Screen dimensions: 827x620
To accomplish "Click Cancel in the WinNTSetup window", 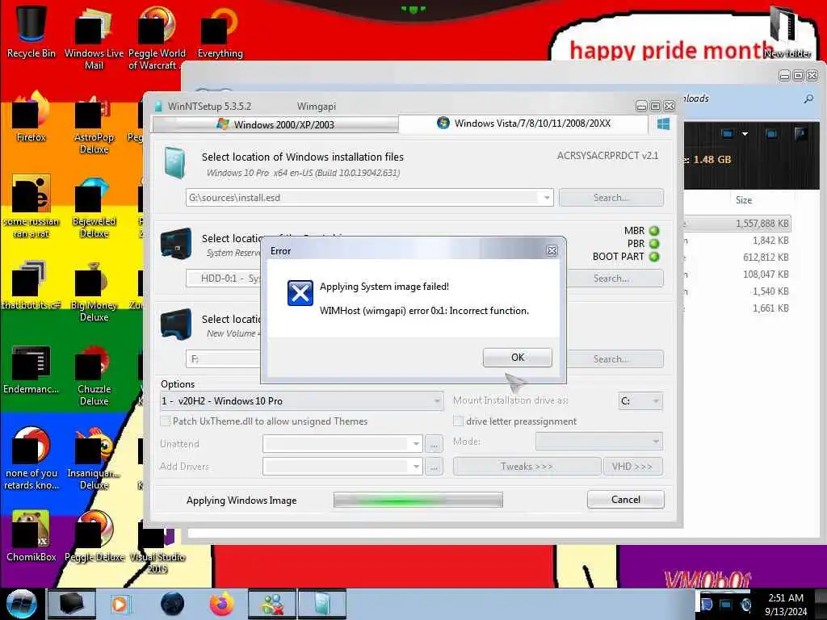I will click(x=626, y=499).
